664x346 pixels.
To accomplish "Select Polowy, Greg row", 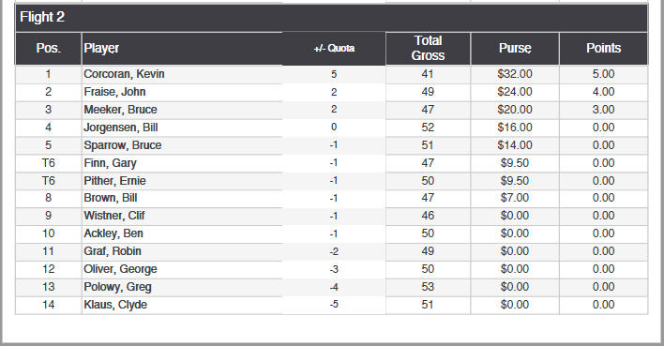I will pyautogui.click(x=332, y=287).
